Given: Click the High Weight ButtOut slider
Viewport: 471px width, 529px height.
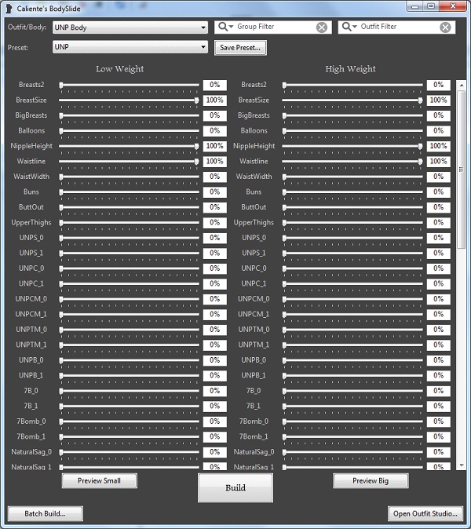Looking at the screenshot, I should [352, 207].
